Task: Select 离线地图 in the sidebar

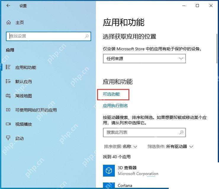Action: (24, 96)
